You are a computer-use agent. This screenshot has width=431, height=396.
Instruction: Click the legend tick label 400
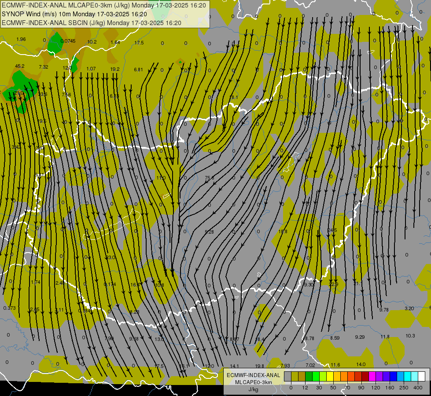418,388
